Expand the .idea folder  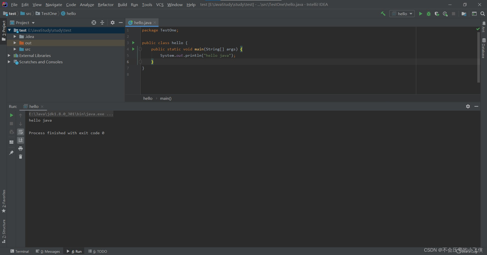click(x=15, y=36)
